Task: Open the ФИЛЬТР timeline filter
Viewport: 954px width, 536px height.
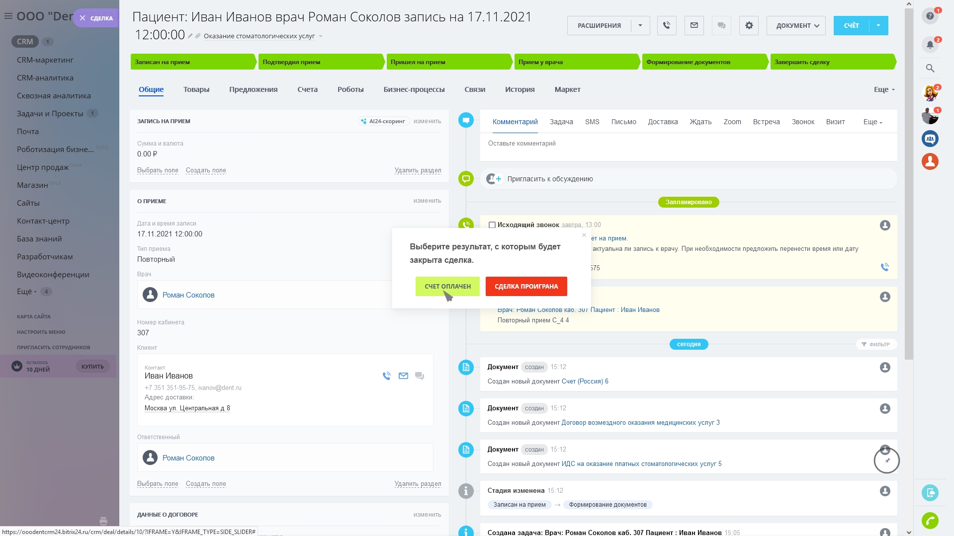Action: click(x=876, y=344)
